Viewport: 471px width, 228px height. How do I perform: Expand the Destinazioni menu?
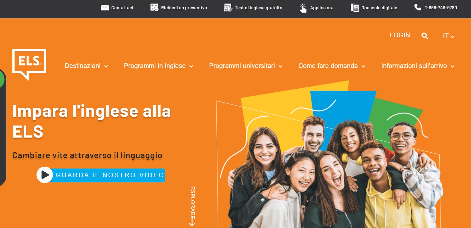(86, 66)
